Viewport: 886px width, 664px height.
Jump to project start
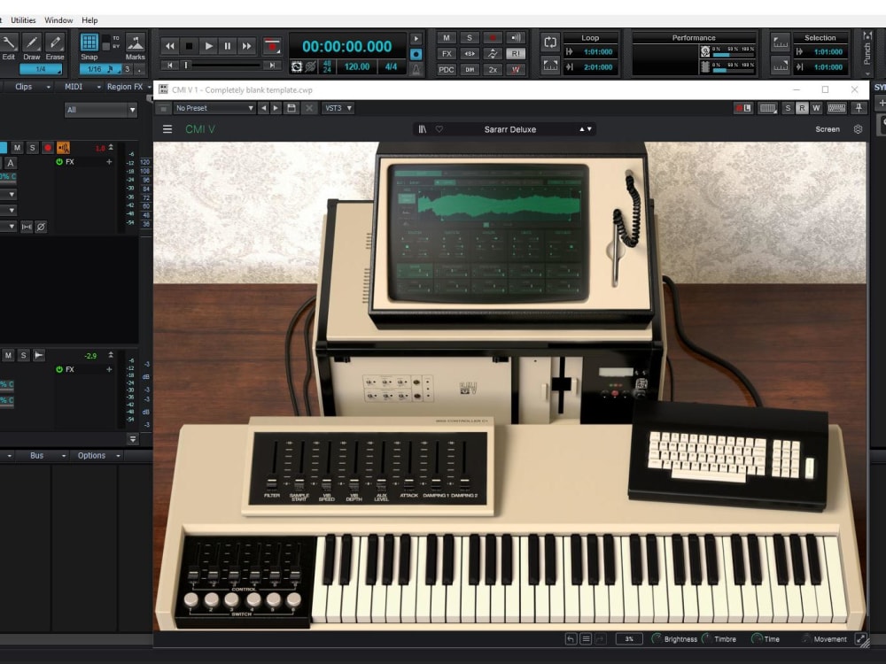pos(169,66)
